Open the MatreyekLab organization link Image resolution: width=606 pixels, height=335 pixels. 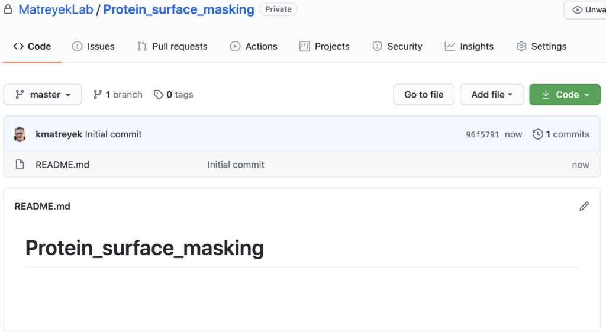(x=56, y=9)
